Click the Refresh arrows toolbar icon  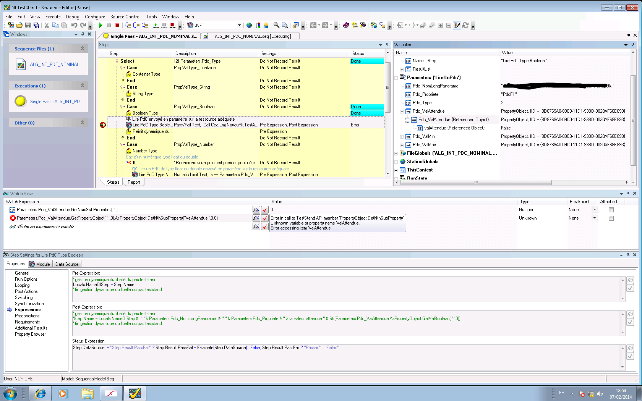coord(465,25)
